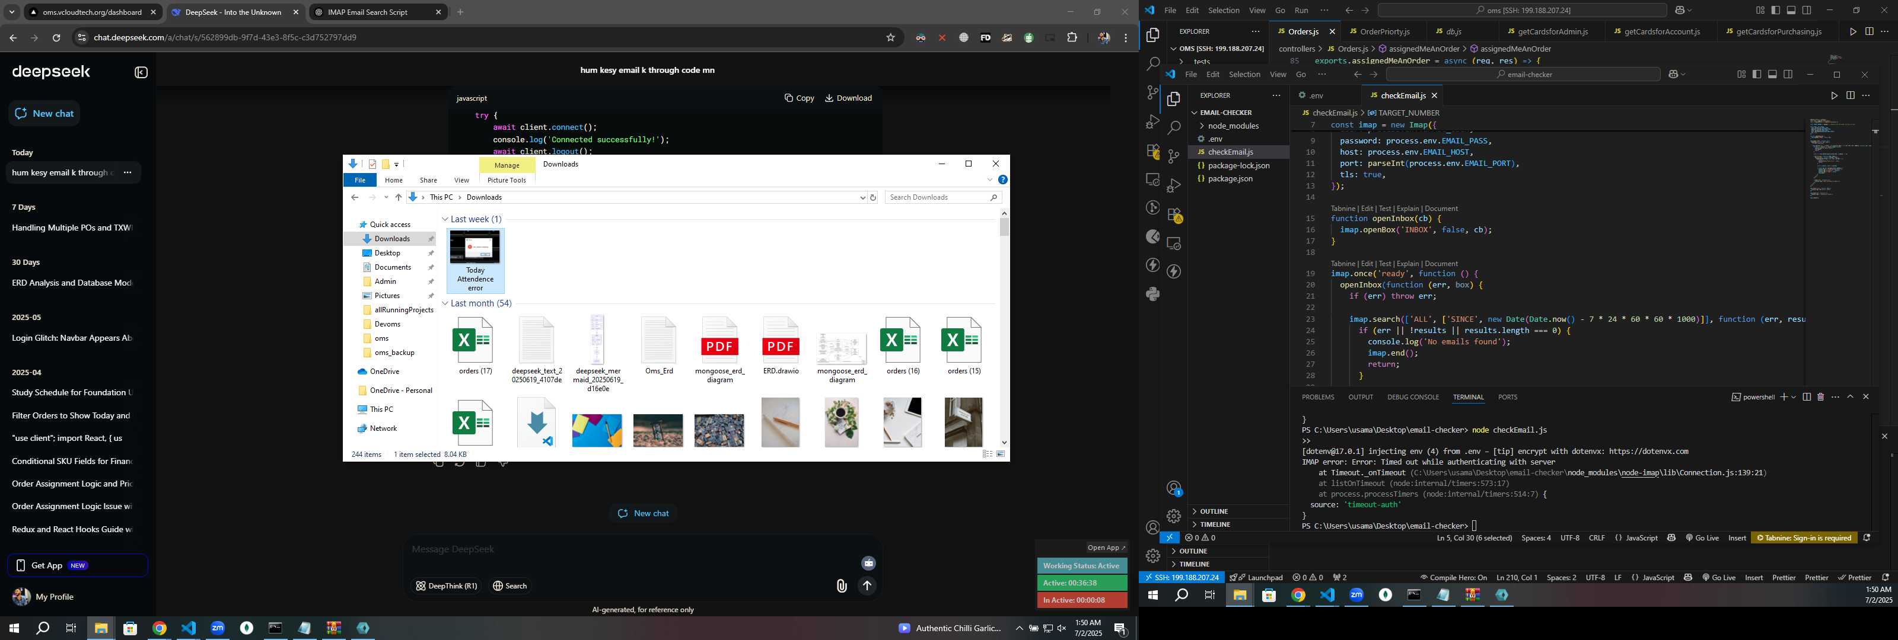The width and height of the screenshot is (1898, 640).
Task: Open Accounts icon with badge in email-checker
Action: point(1174,488)
